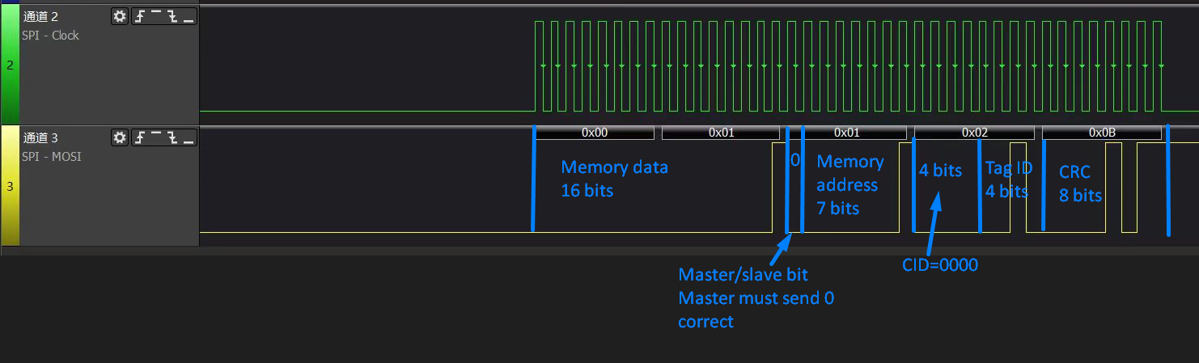This screenshot has width=1199, height=363.
Task: Set rising edge trigger on channel 3
Action: (x=140, y=137)
